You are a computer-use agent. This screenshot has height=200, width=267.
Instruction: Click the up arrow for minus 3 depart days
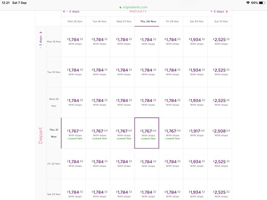[x=41, y=33]
